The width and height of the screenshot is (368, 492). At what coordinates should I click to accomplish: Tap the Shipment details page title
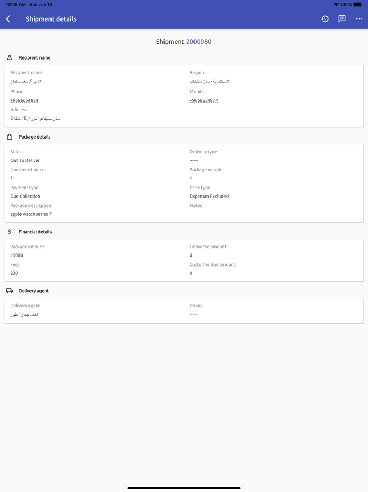(x=51, y=19)
